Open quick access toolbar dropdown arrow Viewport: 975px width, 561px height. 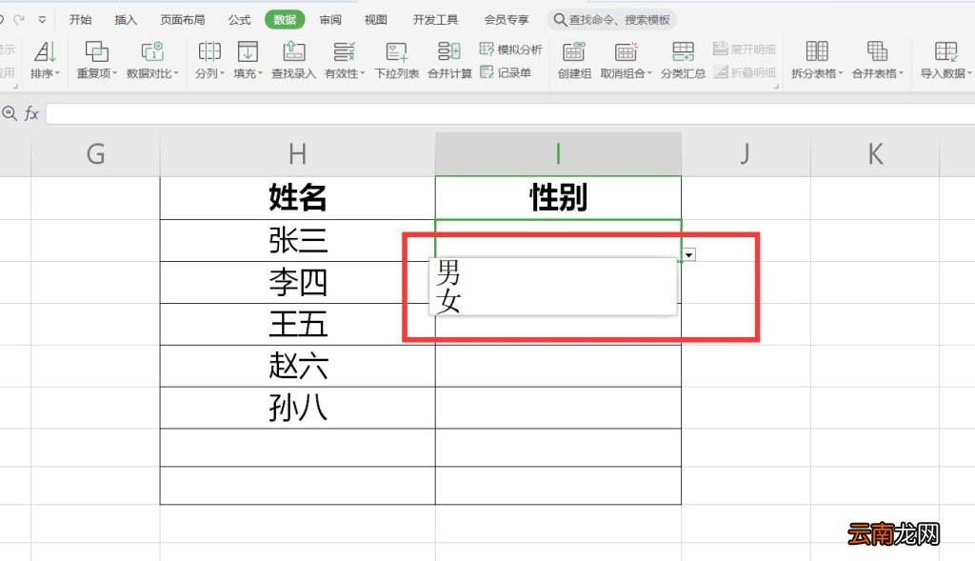click(42, 20)
